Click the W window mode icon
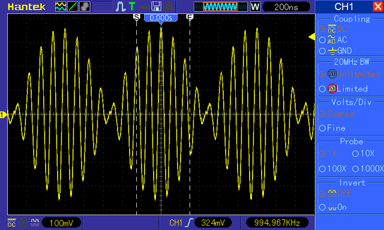The image size is (384, 230). coord(255,7)
